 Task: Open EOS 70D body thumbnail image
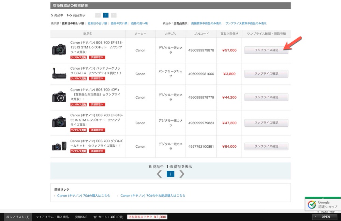59,97
